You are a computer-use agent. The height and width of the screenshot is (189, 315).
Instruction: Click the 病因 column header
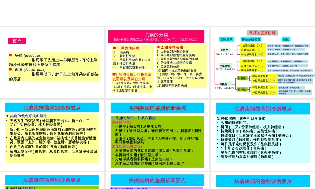coord(286,39)
